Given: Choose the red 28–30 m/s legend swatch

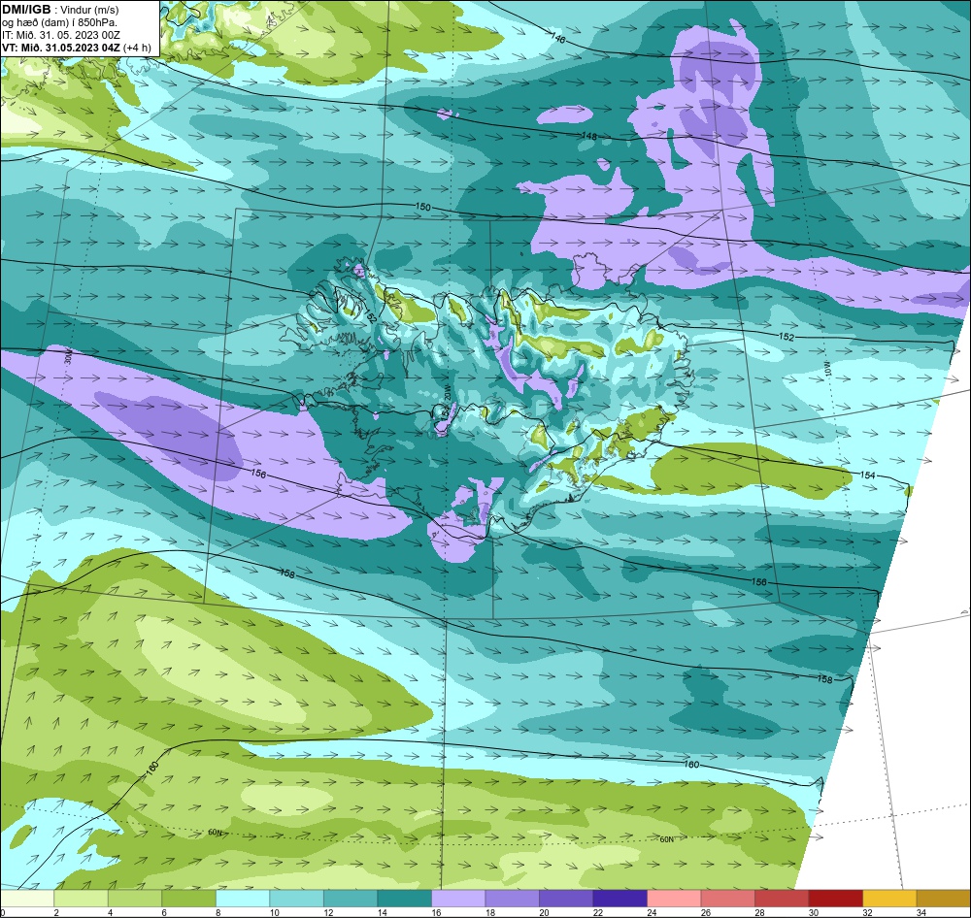Looking at the screenshot, I should [782, 899].
